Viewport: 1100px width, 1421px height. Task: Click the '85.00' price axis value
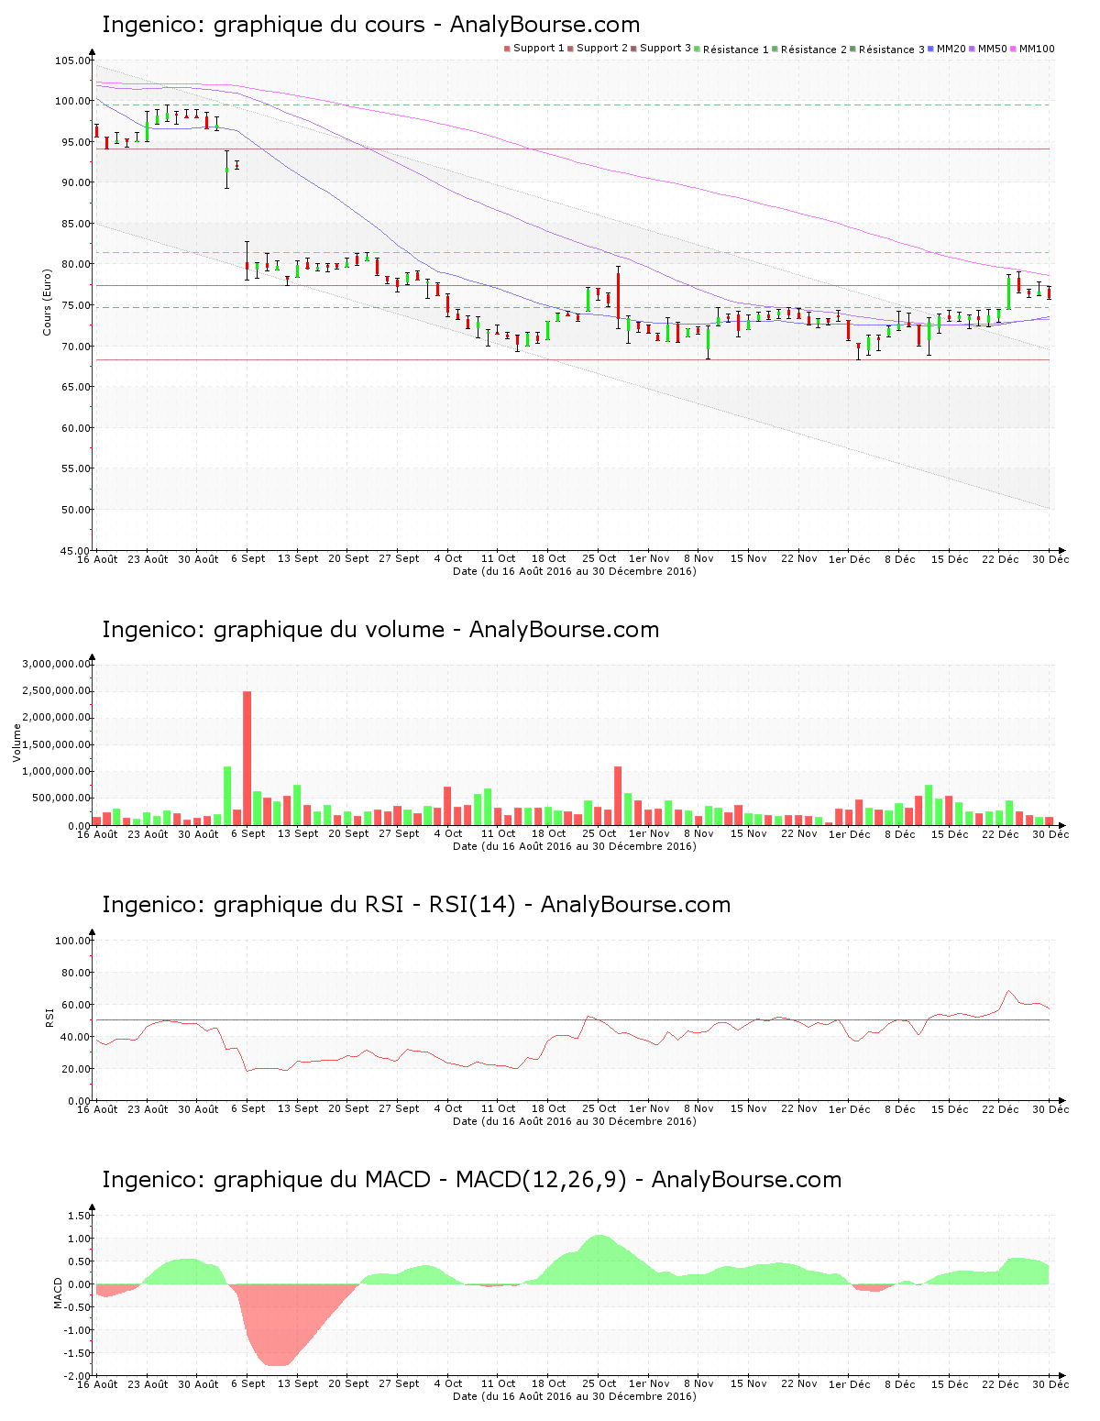click(x=75, y=224)
